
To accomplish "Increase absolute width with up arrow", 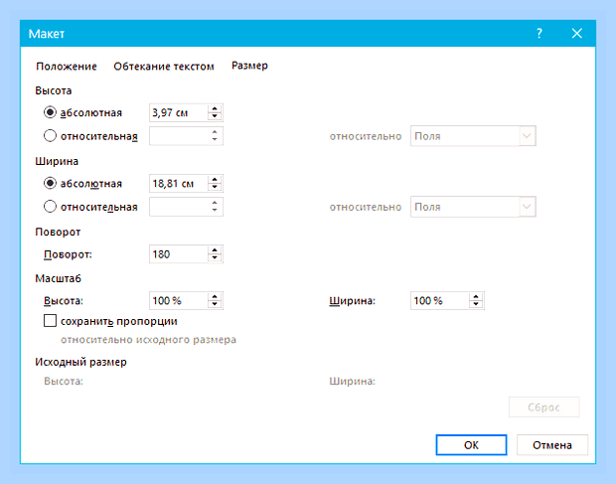I will (x=215, y=180).
